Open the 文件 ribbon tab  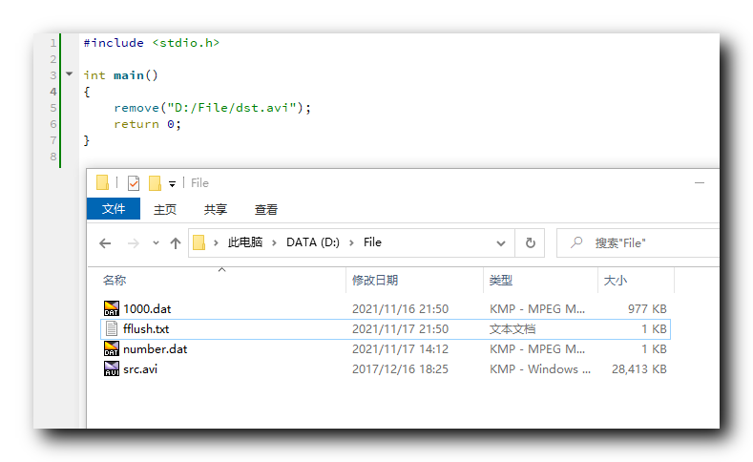[114, 208]
